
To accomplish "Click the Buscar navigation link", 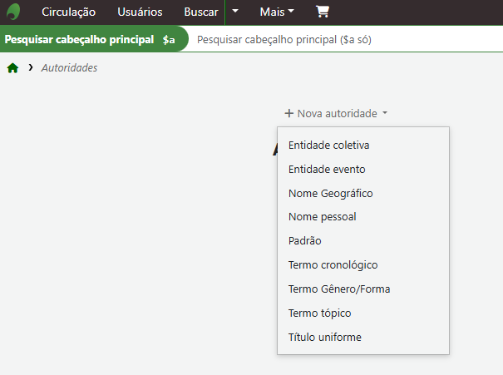I will coord(200,12).
